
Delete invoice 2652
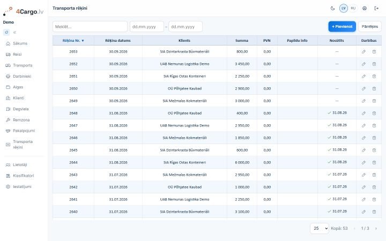click(x=374, y=64)
